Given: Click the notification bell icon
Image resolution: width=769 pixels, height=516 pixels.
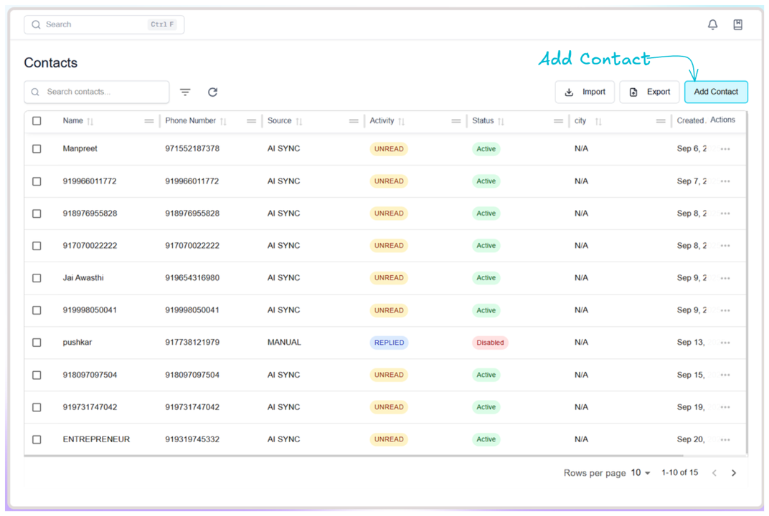Looking at the screenshot, I should tap(712, 24).
